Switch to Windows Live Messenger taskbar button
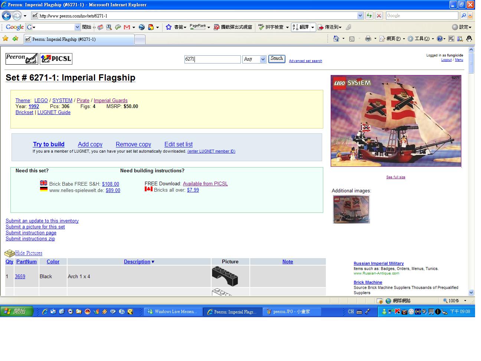481x361 pixels. point(173,312)
